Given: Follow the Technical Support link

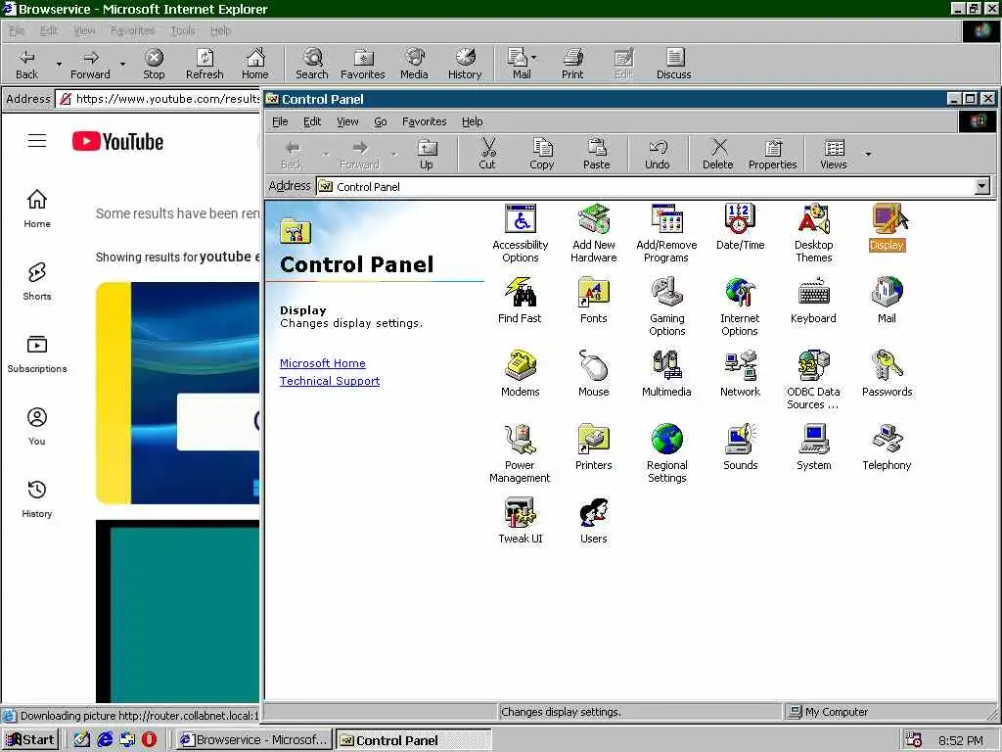Looking at the screenshot, I should (x=330, y=381).
